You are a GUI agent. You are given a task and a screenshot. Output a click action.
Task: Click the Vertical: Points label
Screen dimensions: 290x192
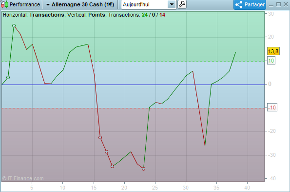[x=86, y=15]
